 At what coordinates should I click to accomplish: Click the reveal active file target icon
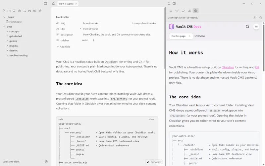(x=19, y=11)
